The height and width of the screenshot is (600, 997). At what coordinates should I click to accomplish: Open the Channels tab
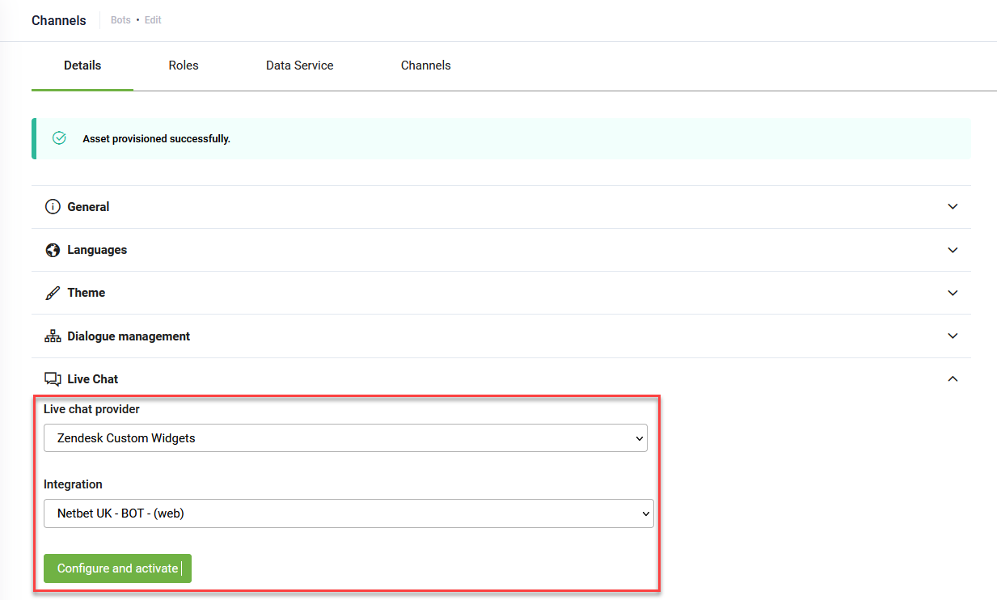(426, 65)
